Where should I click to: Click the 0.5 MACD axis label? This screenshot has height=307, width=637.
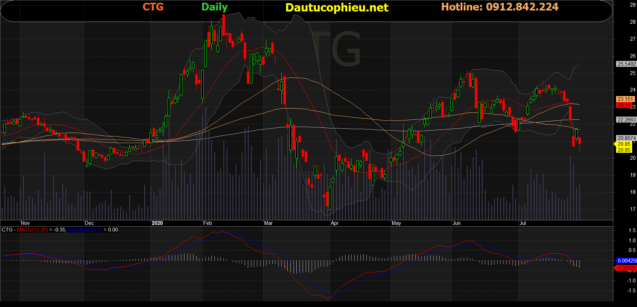[x=632, y=250]
